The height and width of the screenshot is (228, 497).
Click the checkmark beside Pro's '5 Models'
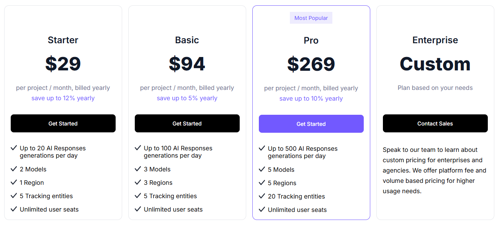pos(262,169)
